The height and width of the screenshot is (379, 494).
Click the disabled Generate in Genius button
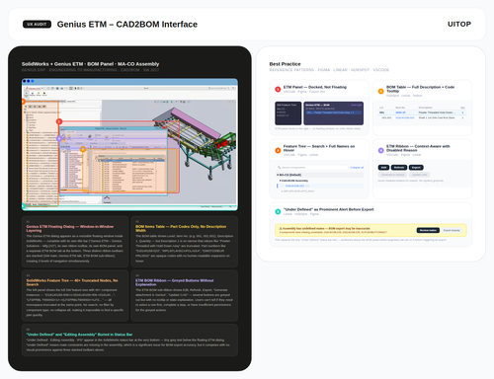pyautogui.click(x=393, y=175)
